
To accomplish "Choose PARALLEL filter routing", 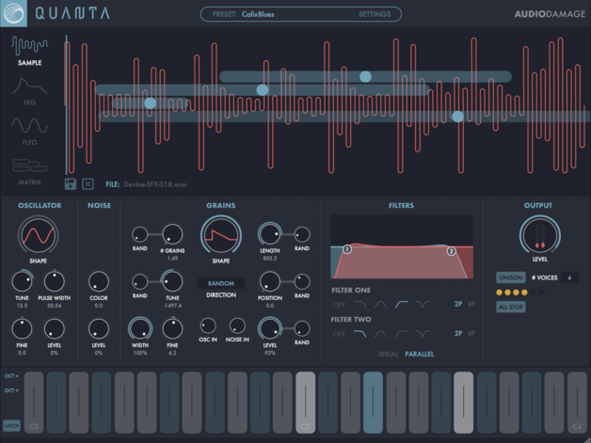I will click(x=419, y=354).
